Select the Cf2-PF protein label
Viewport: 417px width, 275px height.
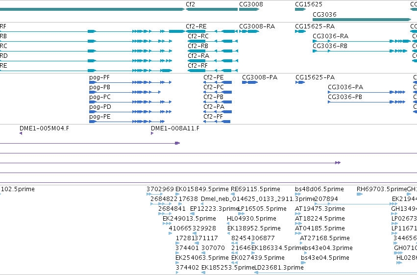tap(213, 117)
